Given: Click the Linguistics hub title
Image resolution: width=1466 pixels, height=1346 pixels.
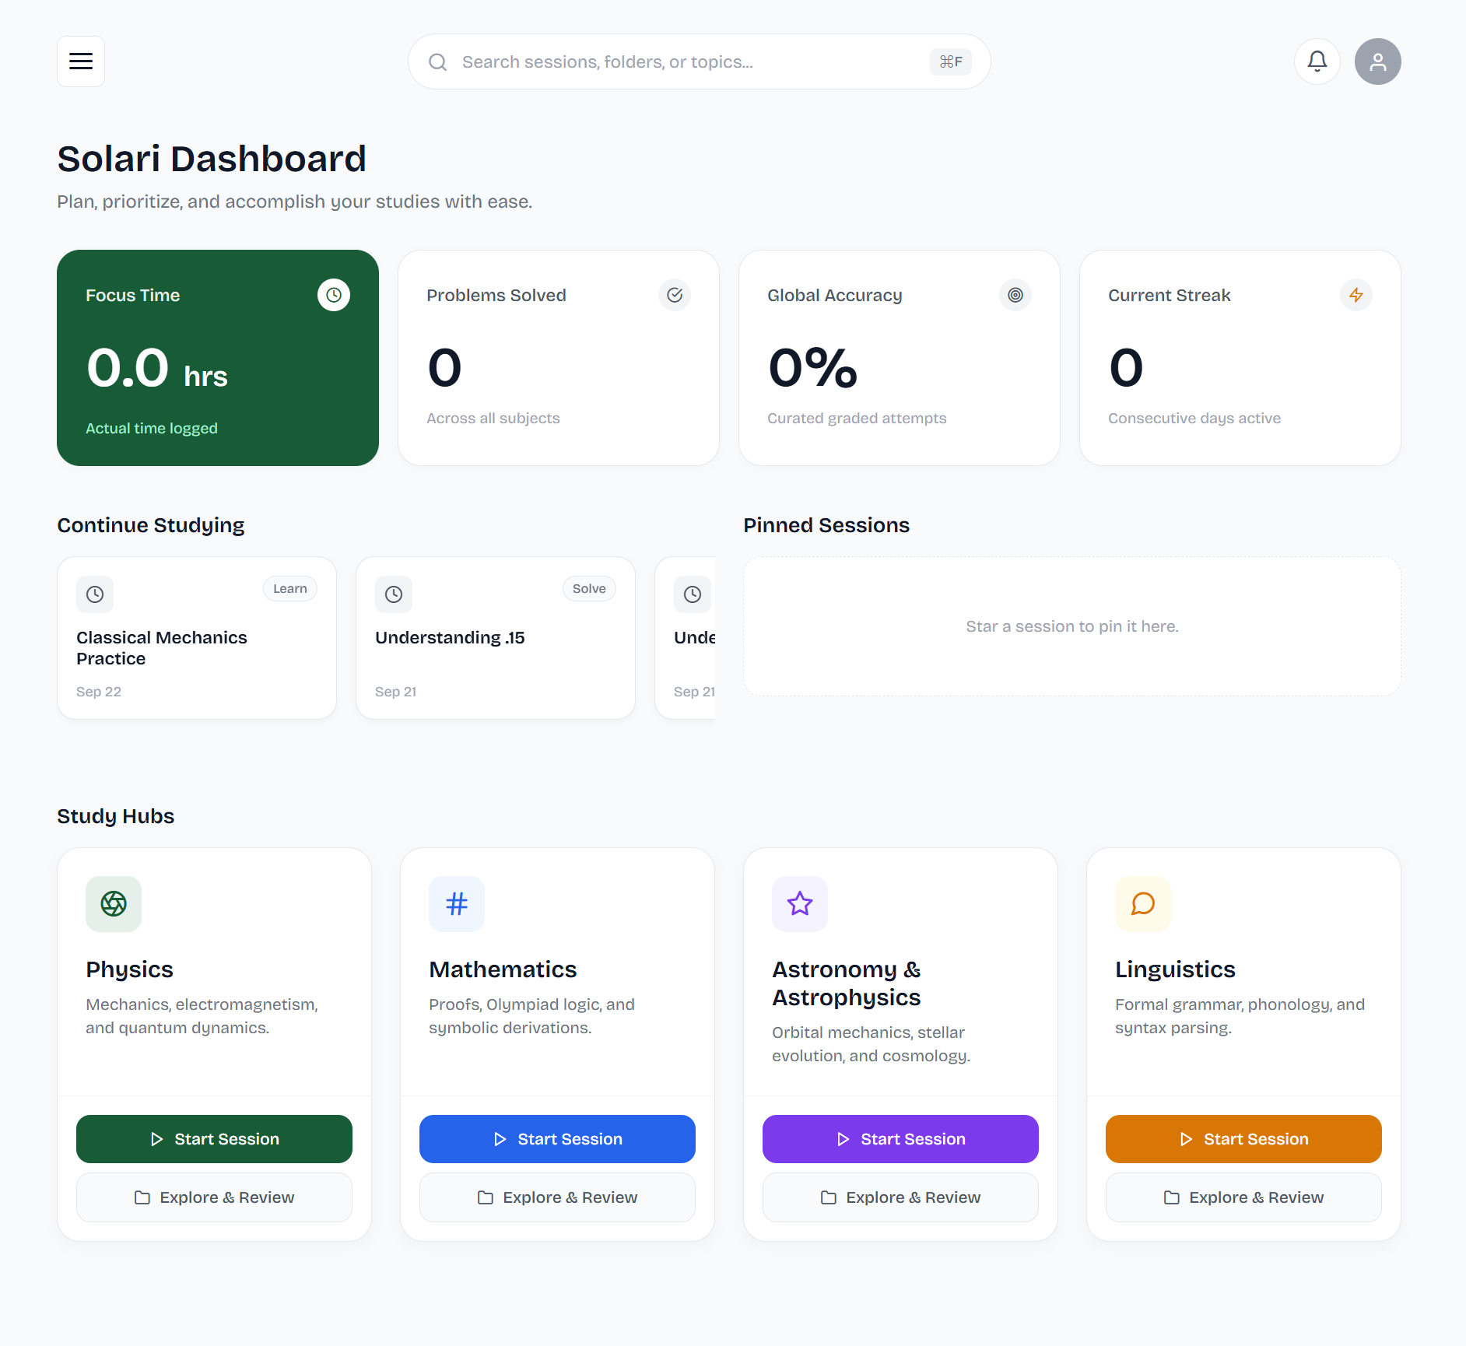Looking at the screenshot, I should tap(1175, 969).
